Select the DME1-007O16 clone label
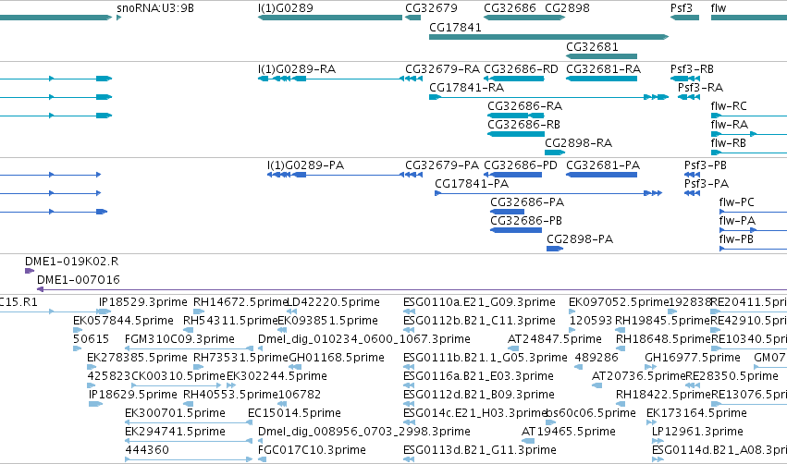787x464 pixels. [x=79, y=280]
